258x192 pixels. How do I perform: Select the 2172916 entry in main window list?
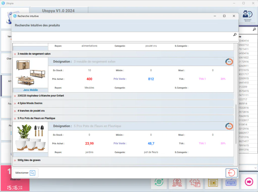pyautogui.click(x=244, y=62)
